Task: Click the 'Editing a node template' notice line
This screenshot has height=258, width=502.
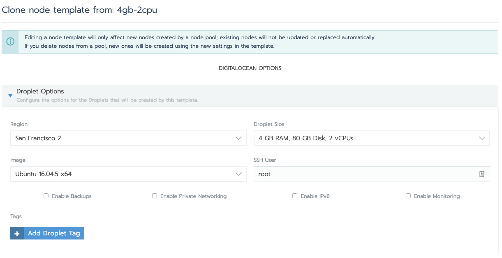Action: [x=200, y=37]
